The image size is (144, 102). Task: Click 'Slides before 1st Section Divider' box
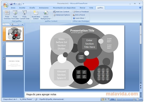61,44
